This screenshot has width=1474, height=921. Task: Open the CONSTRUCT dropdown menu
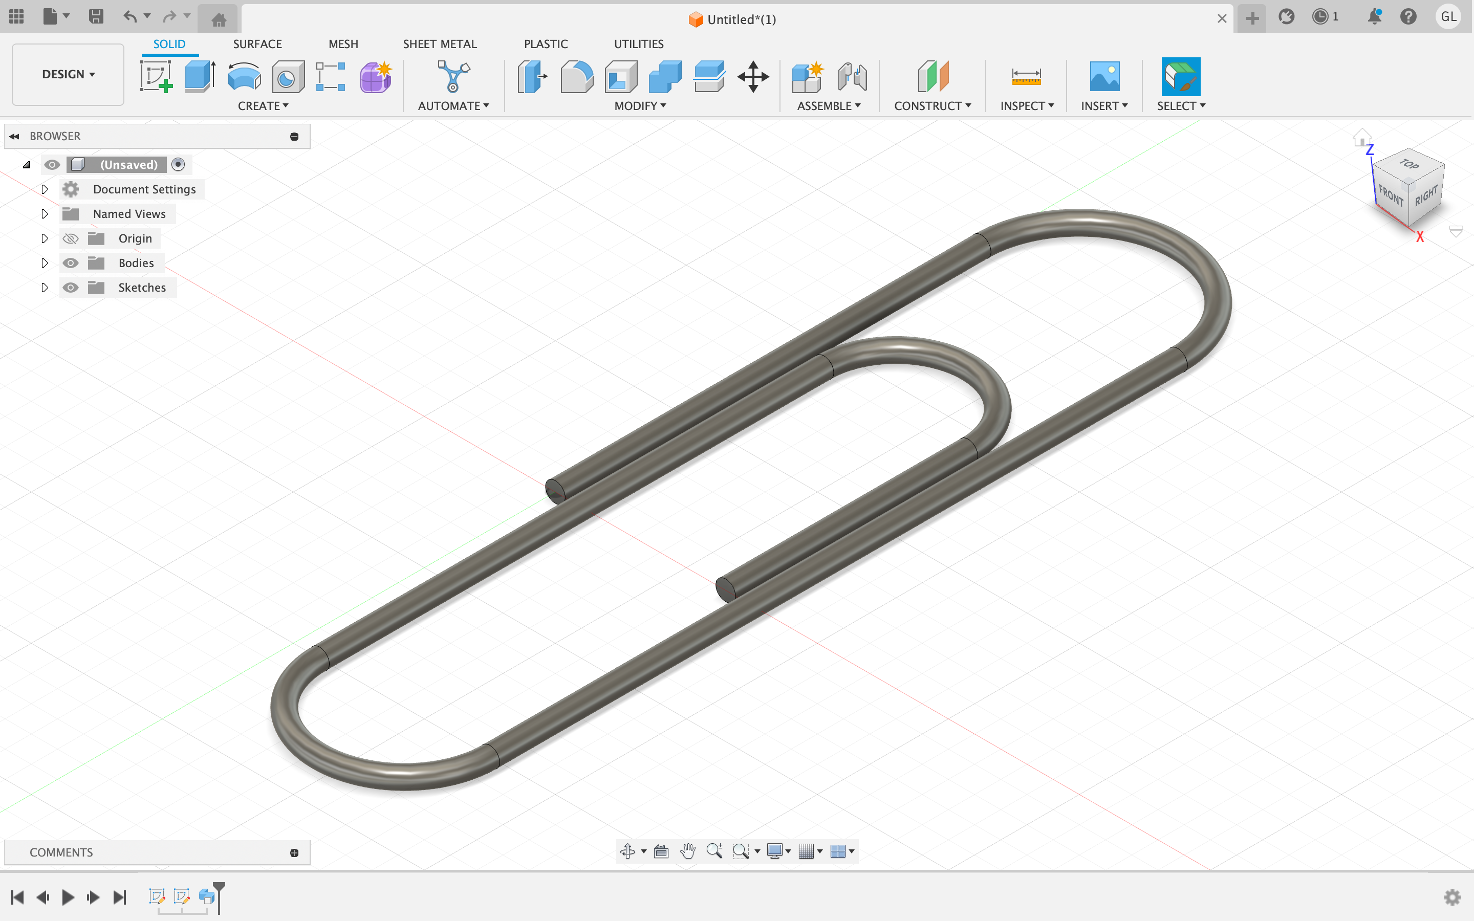pos(932,106)
